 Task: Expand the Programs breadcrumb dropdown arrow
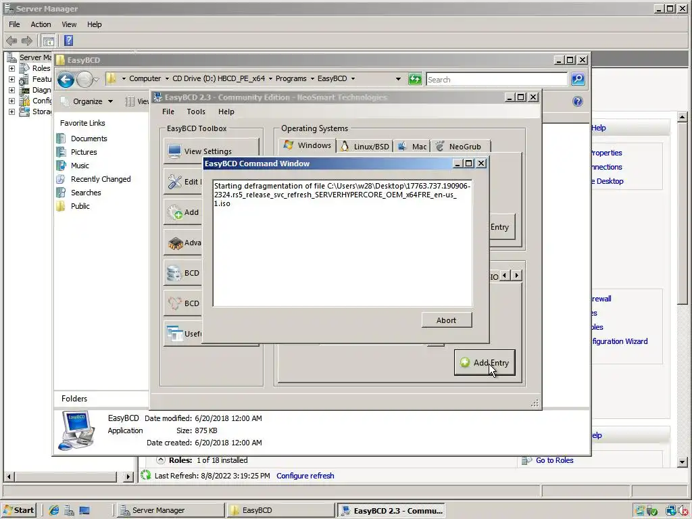pyautogui.click(x=312, y=79)
